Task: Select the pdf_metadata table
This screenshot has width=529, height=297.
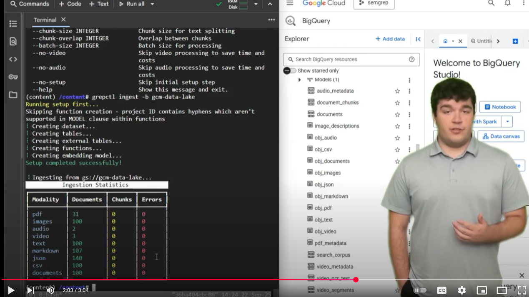Action: pos(330,243)
